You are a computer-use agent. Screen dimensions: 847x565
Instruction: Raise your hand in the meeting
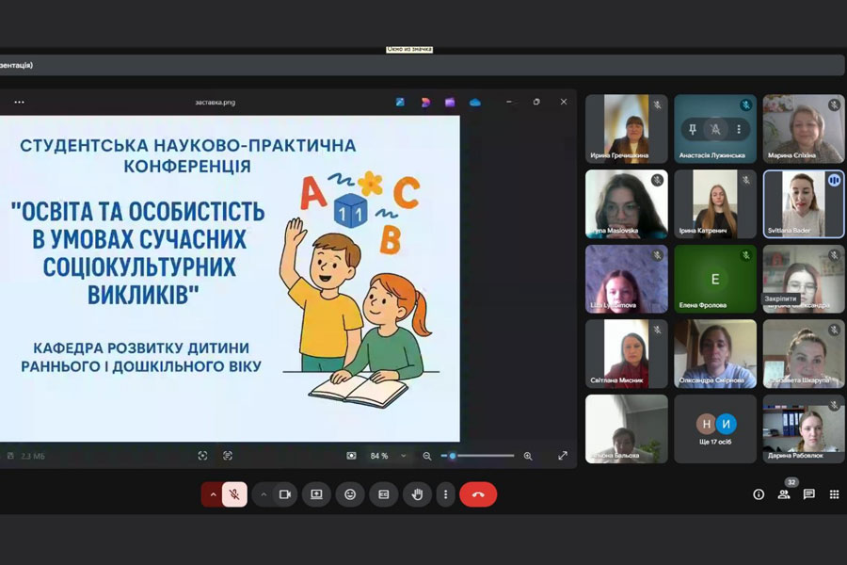(417, 494)
